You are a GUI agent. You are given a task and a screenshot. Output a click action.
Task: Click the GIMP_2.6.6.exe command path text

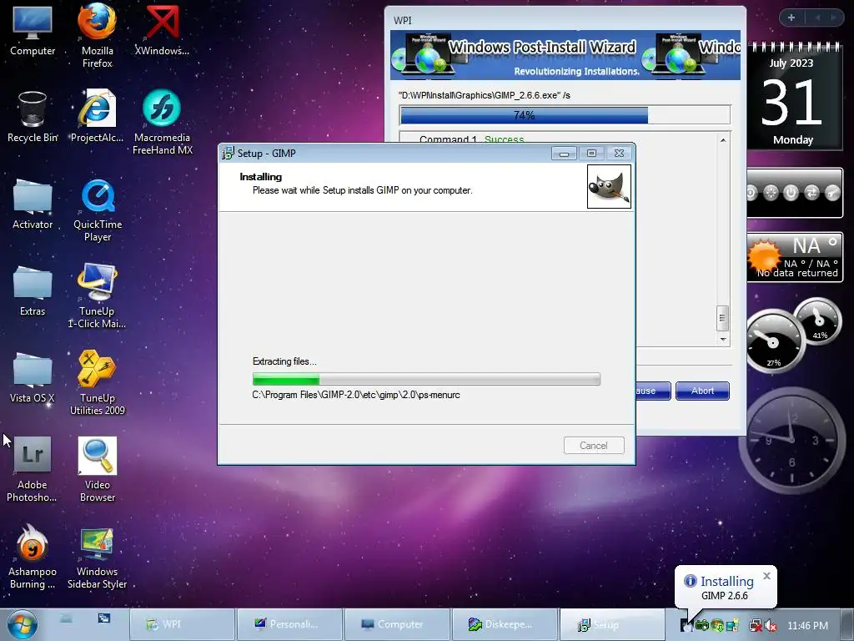[x=485, y=95]
